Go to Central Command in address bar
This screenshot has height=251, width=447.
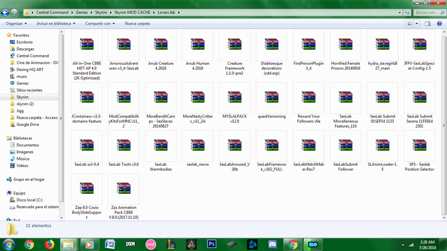pos(52,13)
